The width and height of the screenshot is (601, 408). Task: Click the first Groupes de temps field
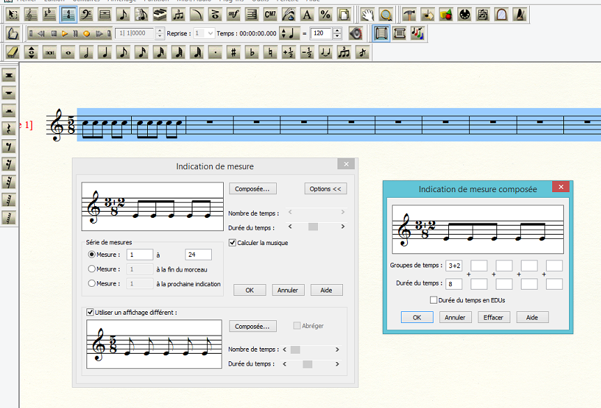(x=454, y=265)
